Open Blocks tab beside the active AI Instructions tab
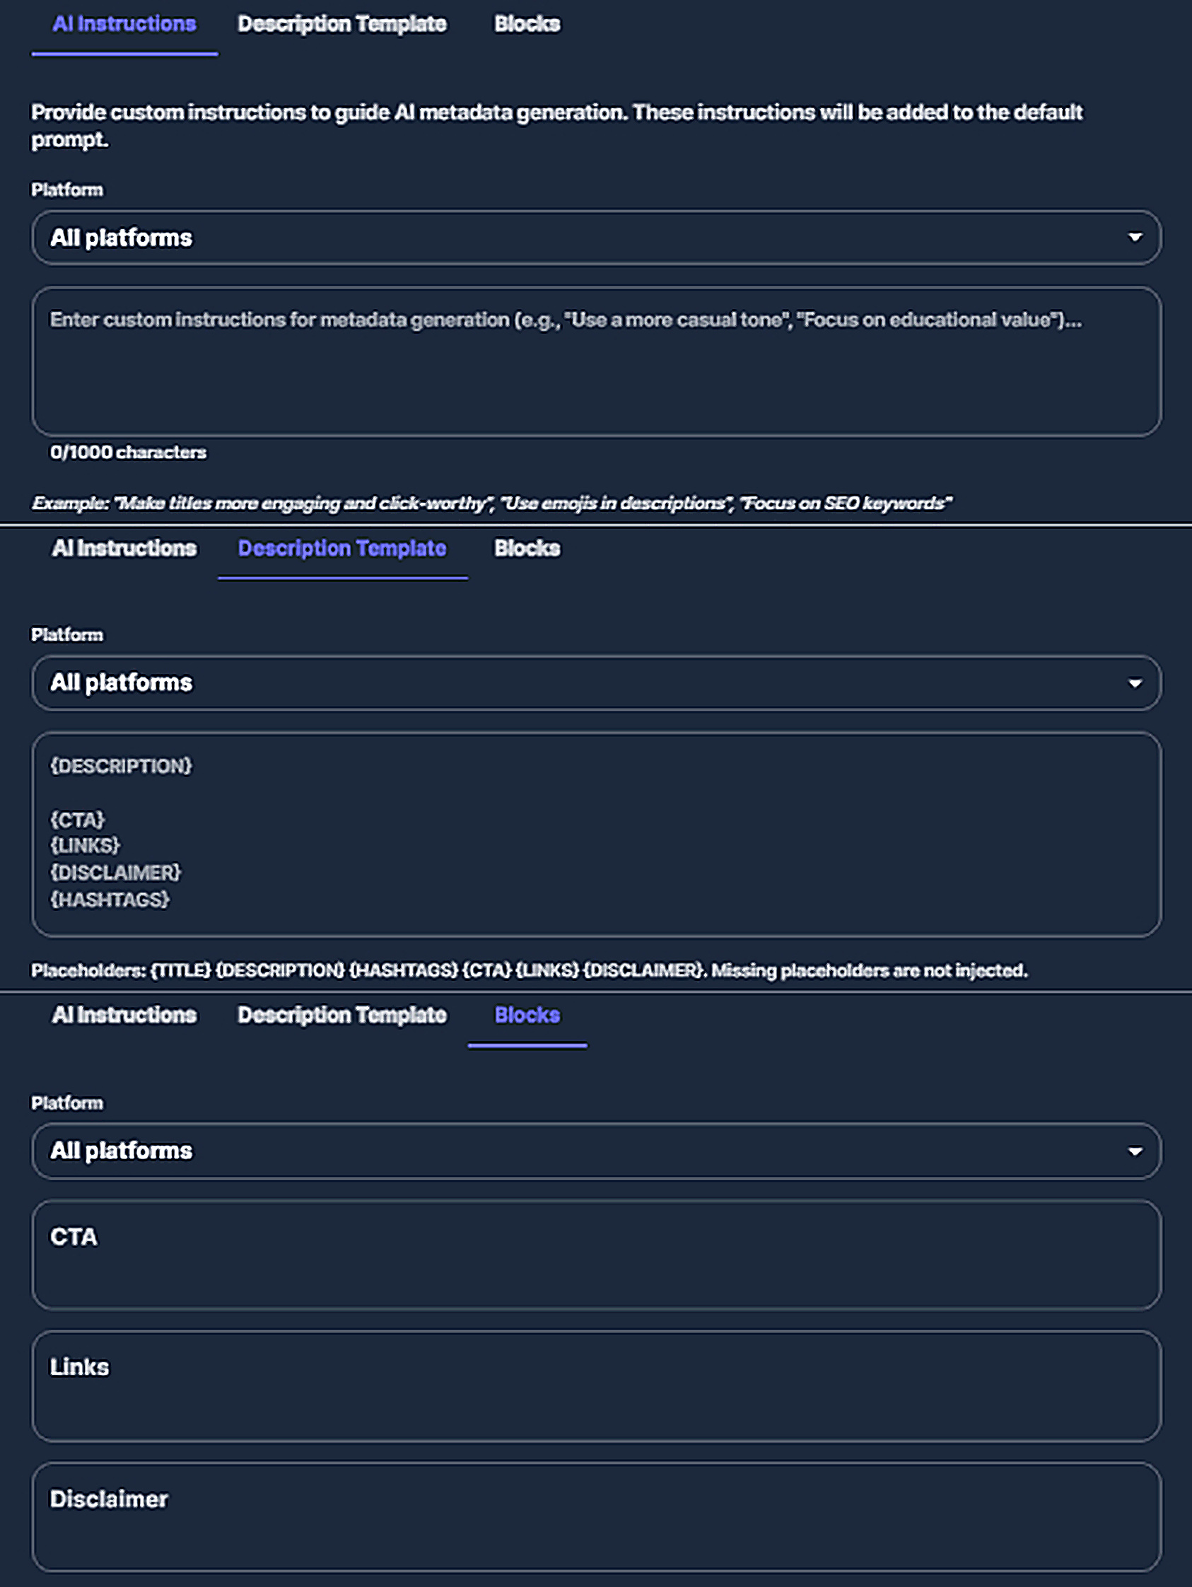The image size is (1192, 1587). click(x=527, y=24)
